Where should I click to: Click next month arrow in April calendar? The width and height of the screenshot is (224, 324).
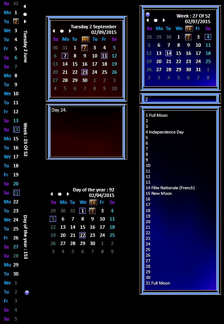[68, 194]
